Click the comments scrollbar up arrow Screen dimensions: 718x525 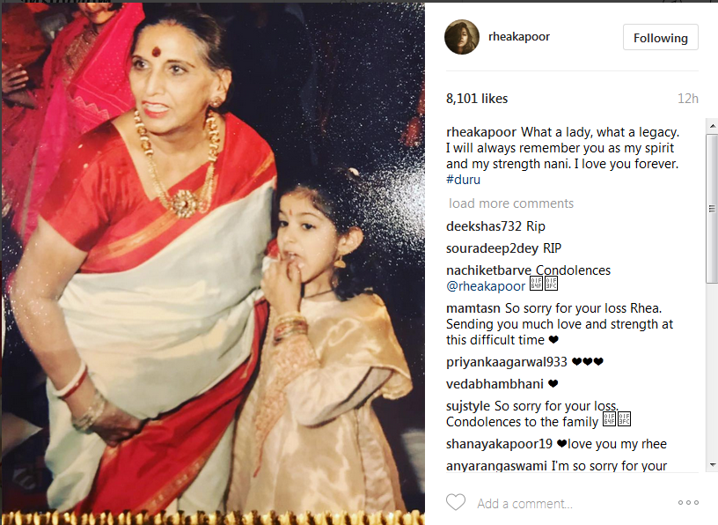tap(712, 125)
